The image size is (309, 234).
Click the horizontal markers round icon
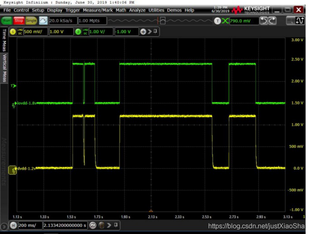tap(102, 225)
